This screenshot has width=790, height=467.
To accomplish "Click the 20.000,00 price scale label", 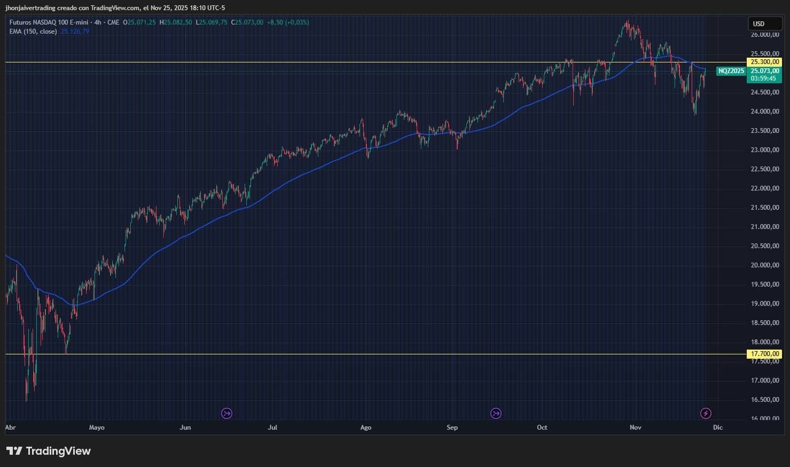I will point(765,265).
